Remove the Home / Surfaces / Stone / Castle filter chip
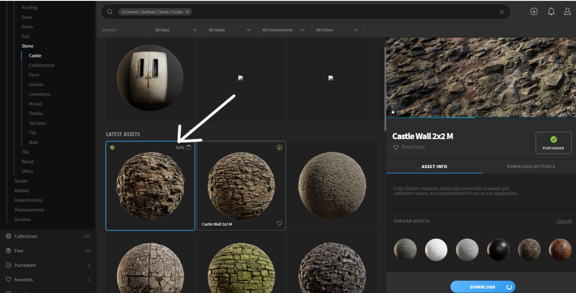Viewport: 576px width, 293px height. (x=187, y=12)
